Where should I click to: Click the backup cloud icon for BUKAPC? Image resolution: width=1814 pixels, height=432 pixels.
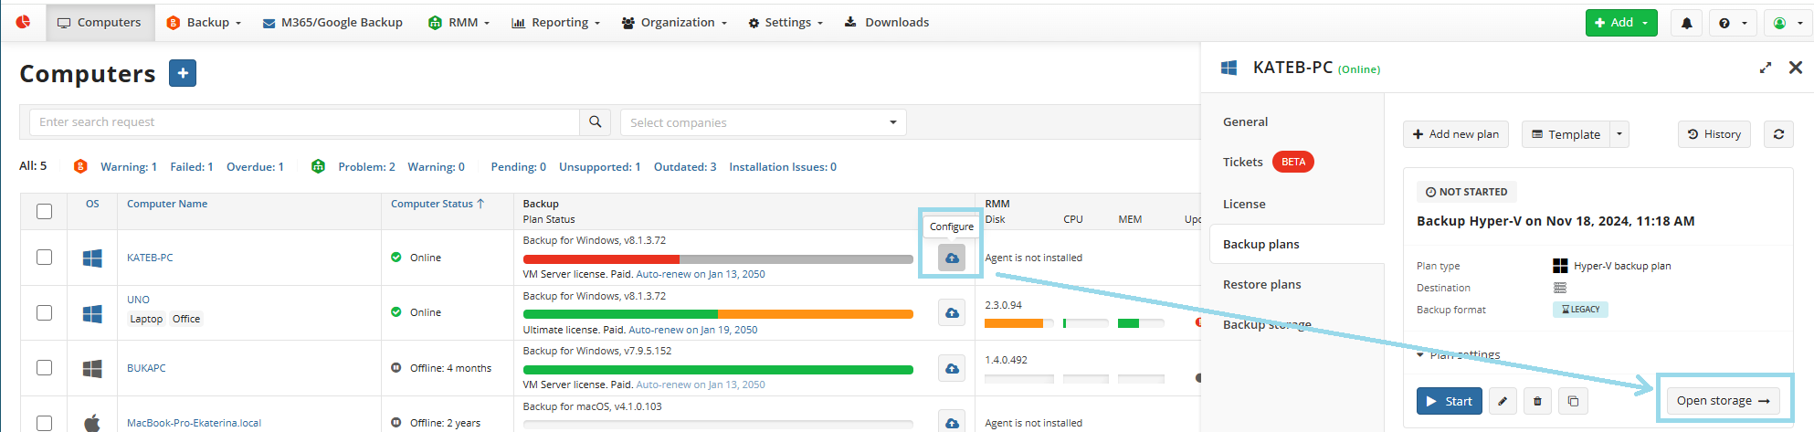952,369
